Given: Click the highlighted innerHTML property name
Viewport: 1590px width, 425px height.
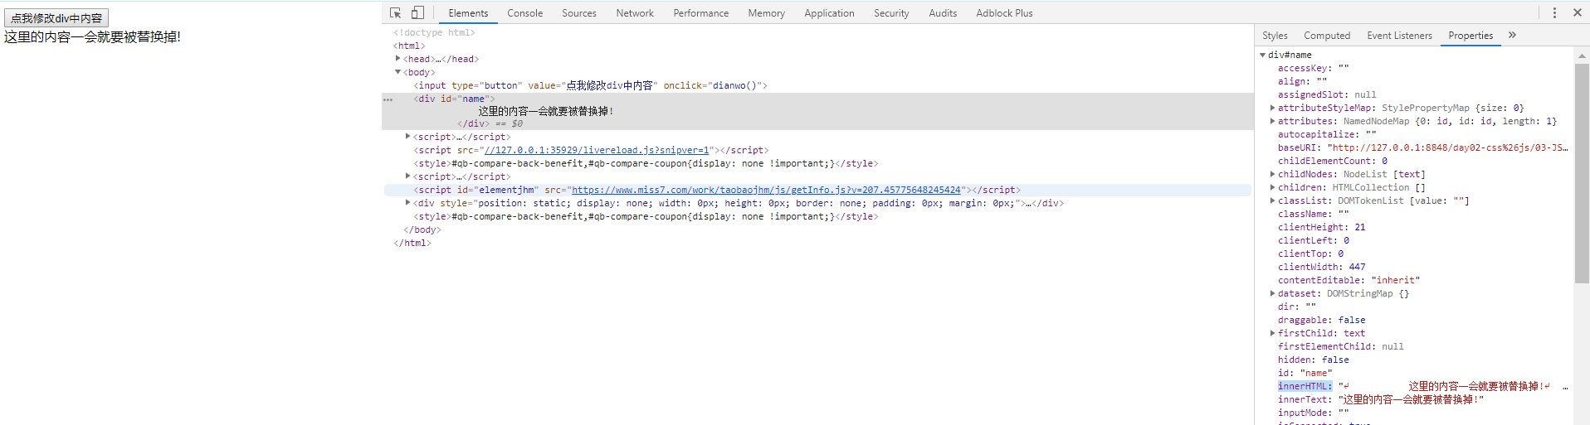Looking at the screenshot, I should pos(1305,386).
